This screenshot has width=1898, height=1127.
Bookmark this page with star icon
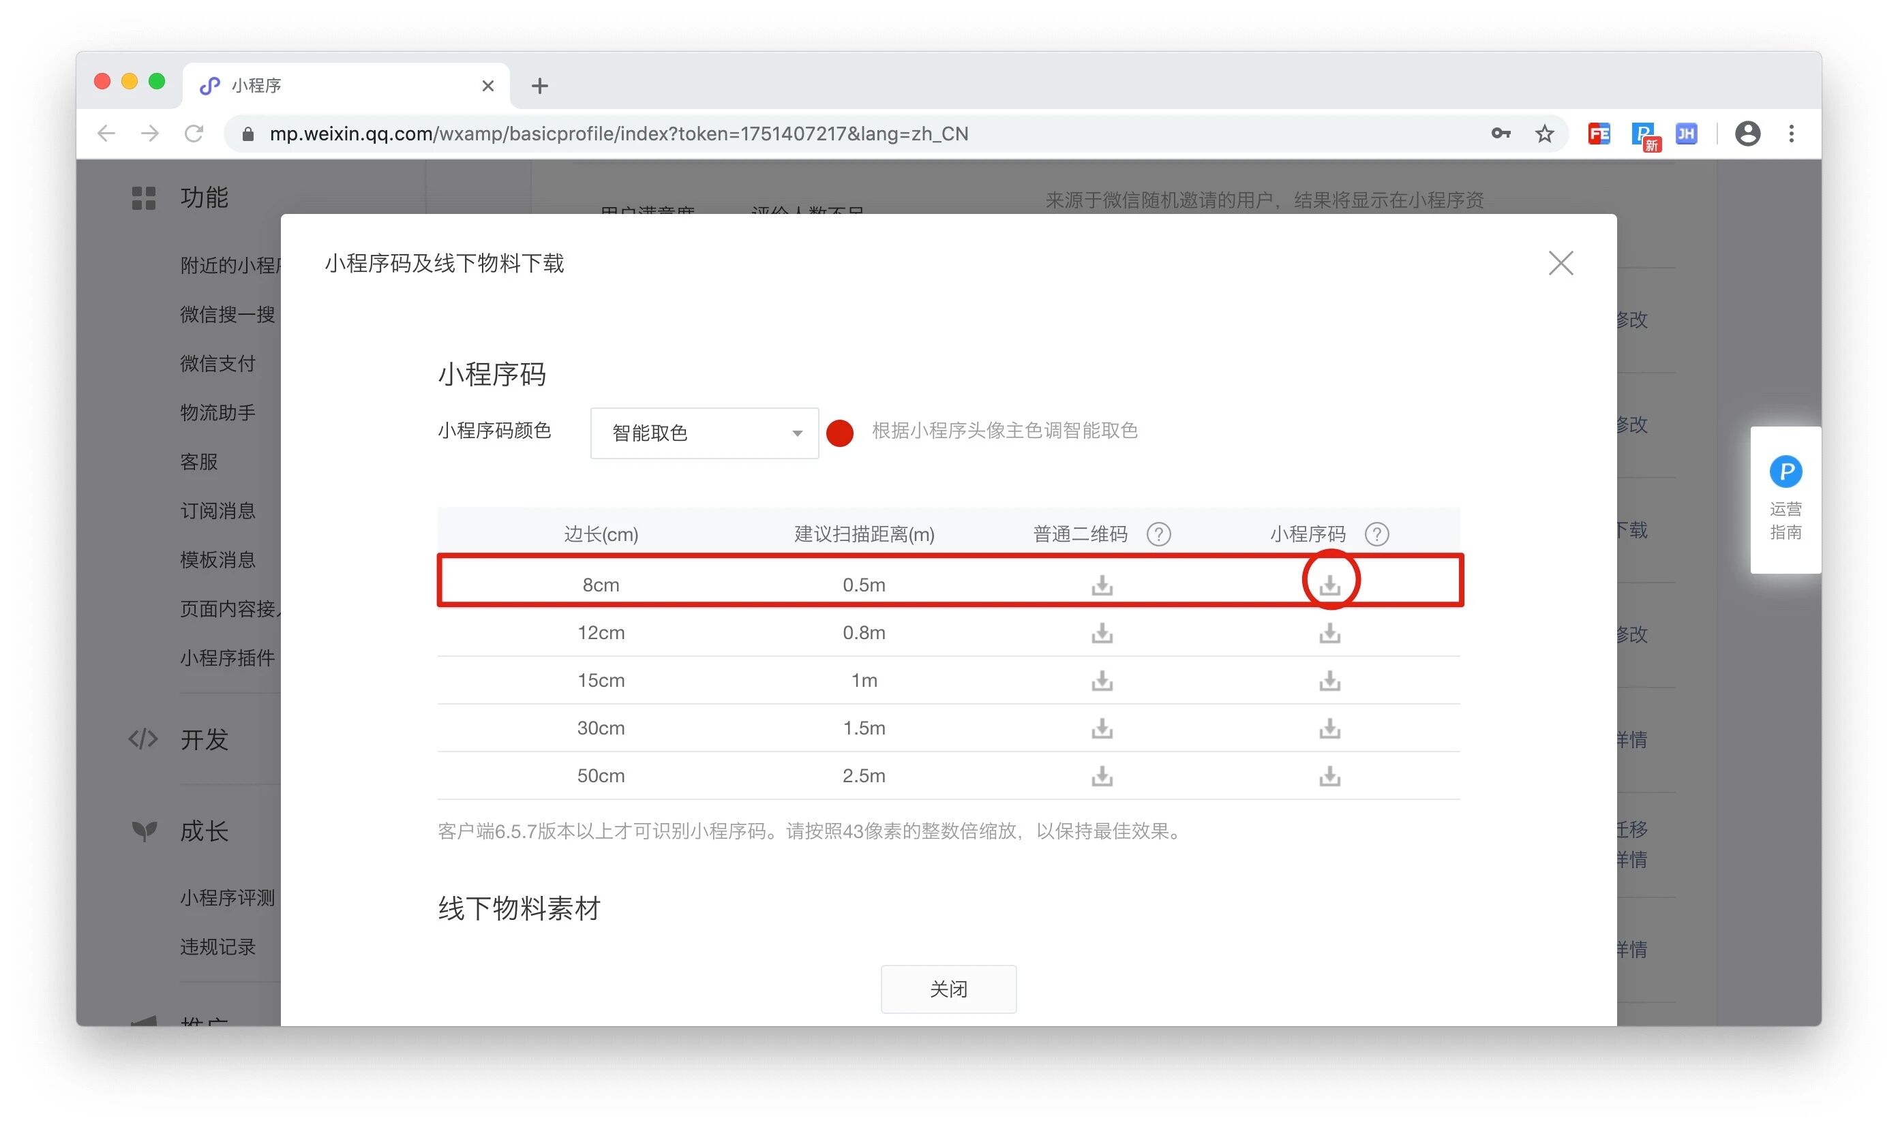tap(1544, 134)
